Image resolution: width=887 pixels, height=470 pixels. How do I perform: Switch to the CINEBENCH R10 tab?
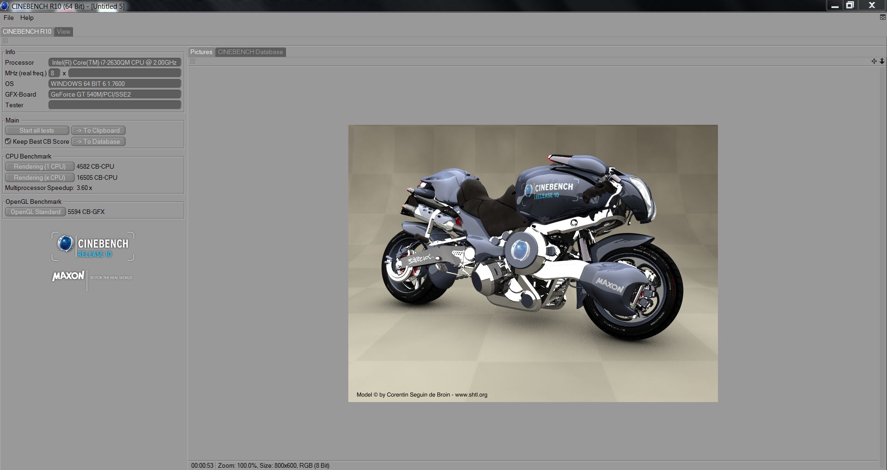(x=27, y=31)
